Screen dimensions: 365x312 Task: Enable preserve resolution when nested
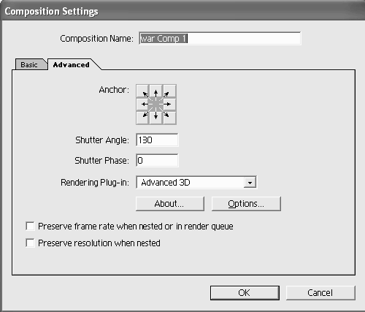[x=30, y=243]
